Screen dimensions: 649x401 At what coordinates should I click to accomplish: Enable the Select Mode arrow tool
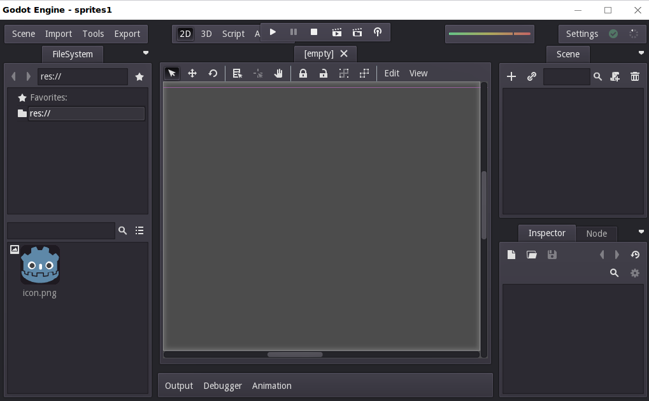click(x=171, y=73)
